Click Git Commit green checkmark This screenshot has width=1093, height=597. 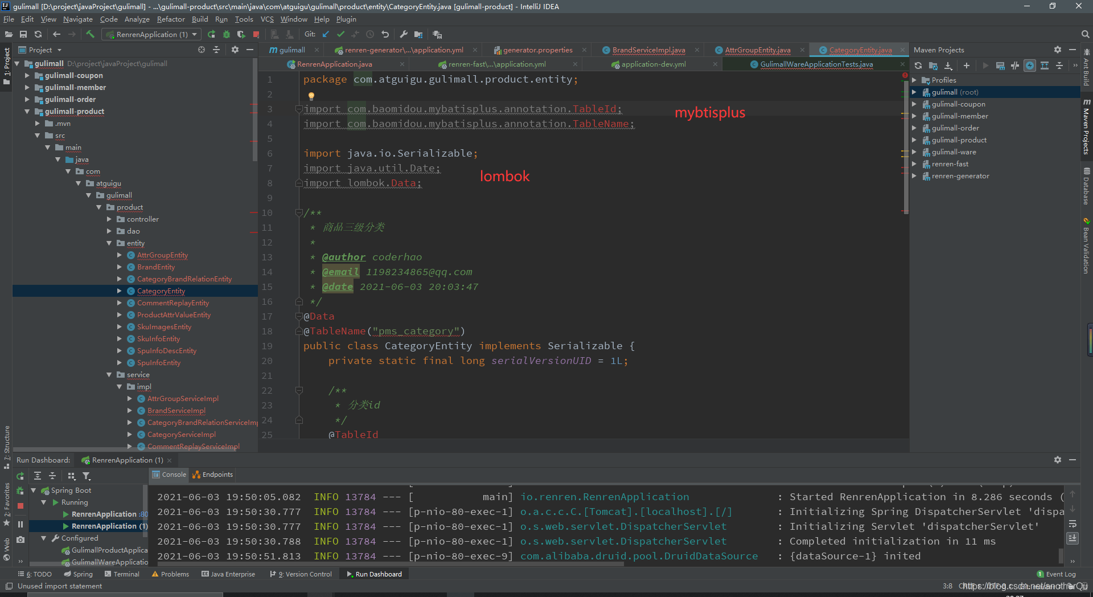pyautogui.click(x=340, y=34)
